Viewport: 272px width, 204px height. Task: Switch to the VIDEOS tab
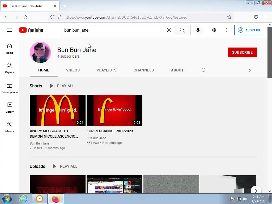pos(73,70)
